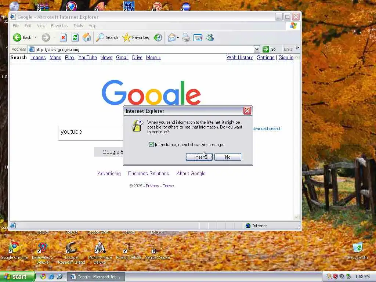Open the Images link on Google
Screen dimensions: 376x282
38,58
